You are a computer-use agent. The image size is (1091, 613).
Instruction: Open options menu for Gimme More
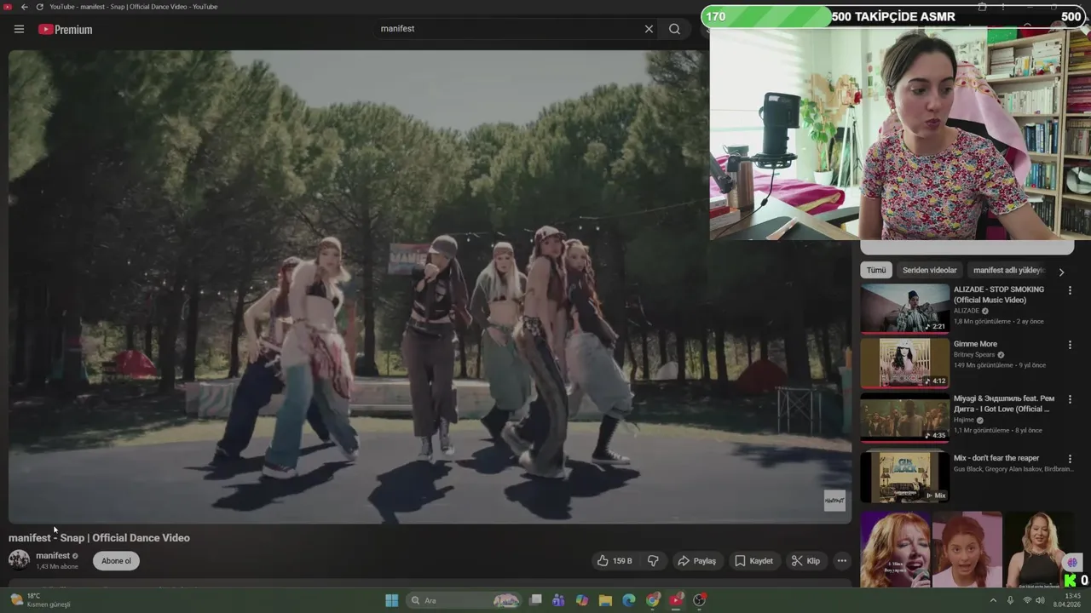pos(1070,345)
